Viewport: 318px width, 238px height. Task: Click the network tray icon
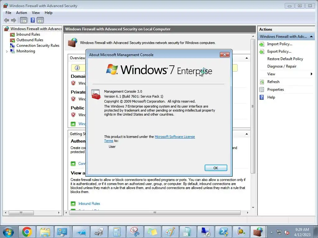[279, 232]
